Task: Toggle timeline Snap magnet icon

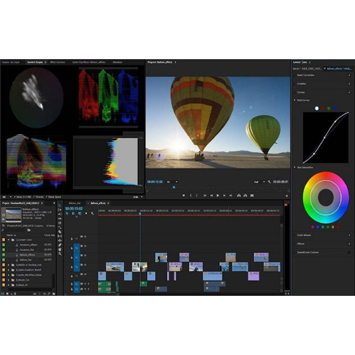Action: [x=74, y=214]
